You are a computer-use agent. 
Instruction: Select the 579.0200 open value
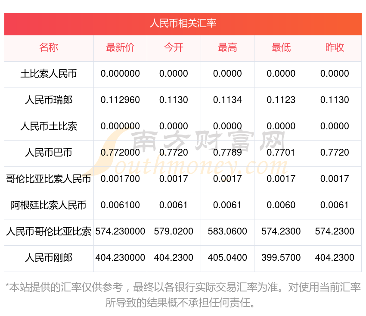point(174,232)
